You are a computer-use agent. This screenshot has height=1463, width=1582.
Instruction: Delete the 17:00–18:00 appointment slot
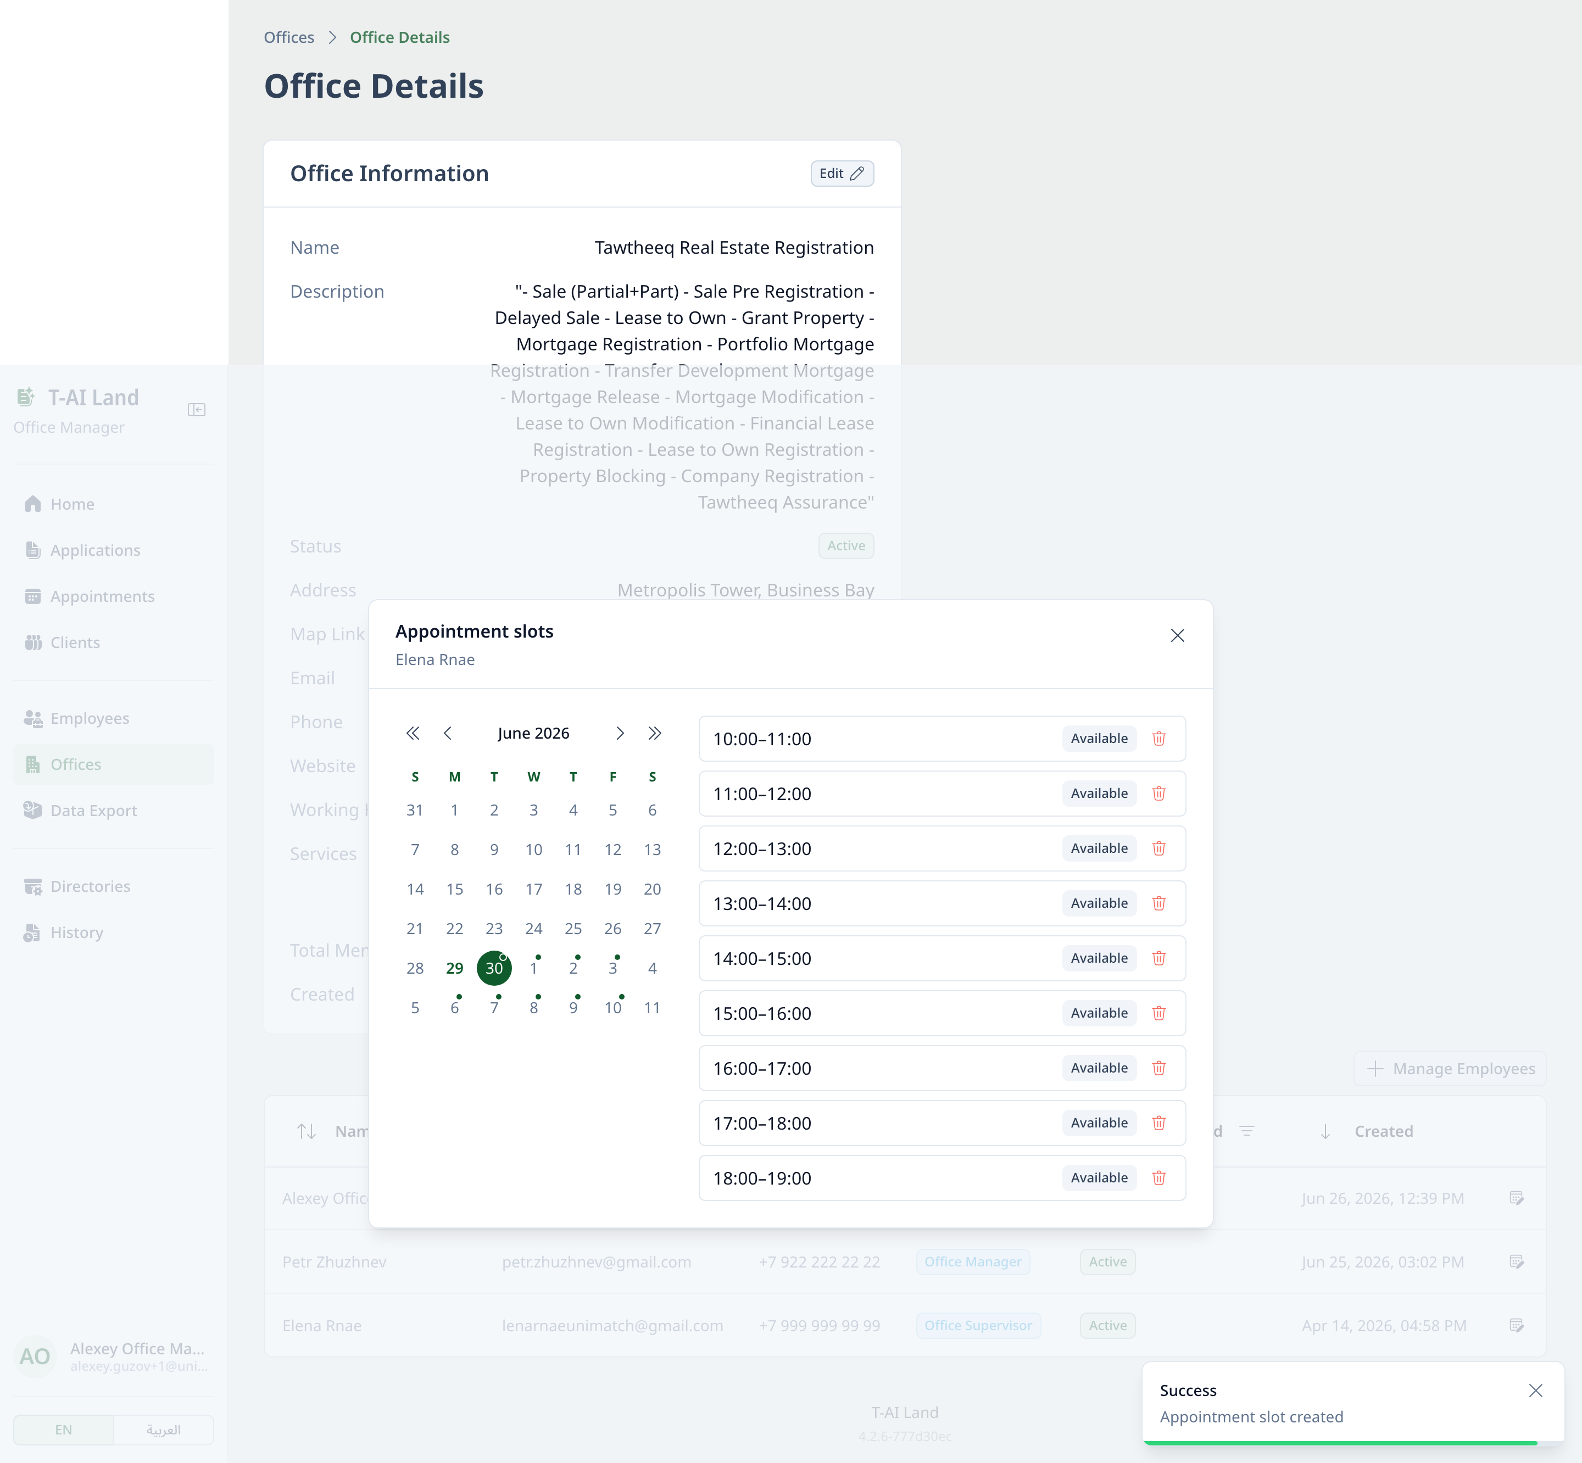point(1158,1123)
